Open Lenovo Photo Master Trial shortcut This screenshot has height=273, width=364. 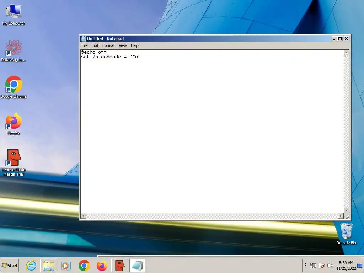tap(14, 162)
